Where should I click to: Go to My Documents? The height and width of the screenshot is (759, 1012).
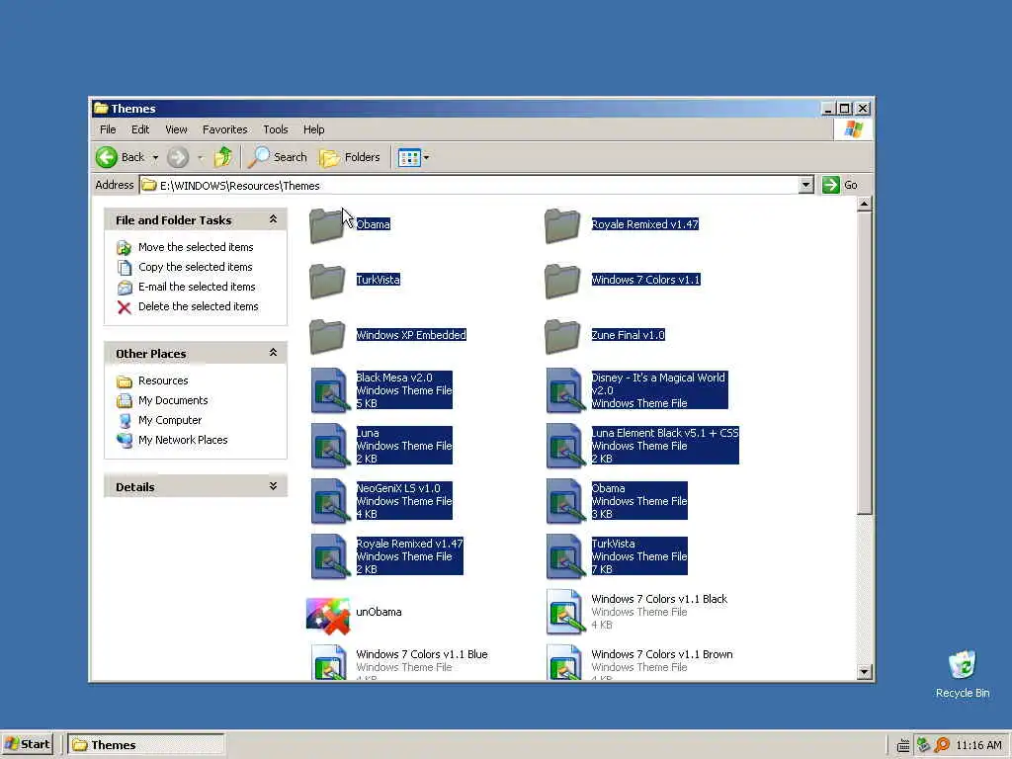click(x=173, y=400)
